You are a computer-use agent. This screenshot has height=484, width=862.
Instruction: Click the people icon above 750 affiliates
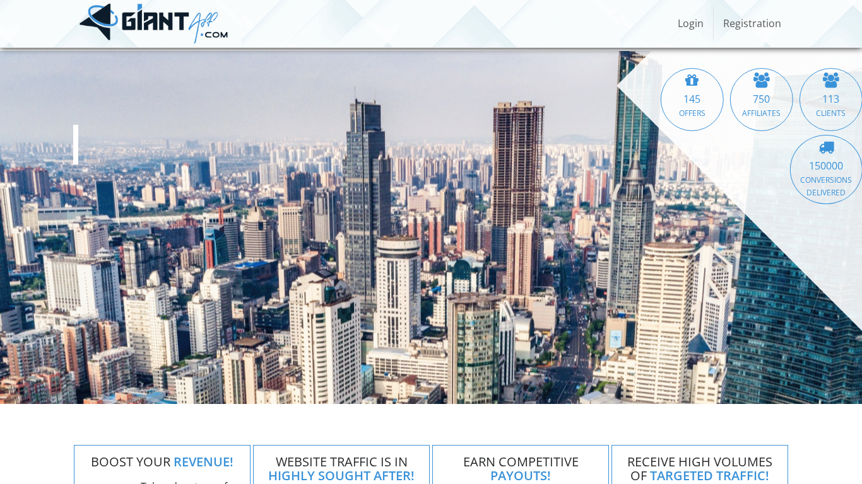761,80
